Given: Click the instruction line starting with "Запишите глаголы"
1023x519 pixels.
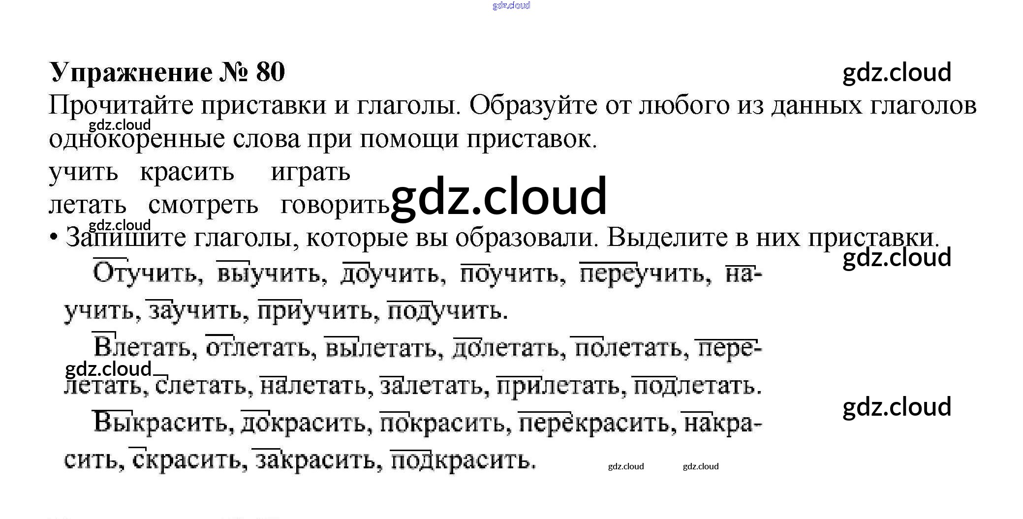Looking at the screenshot, I should point(502,238).
